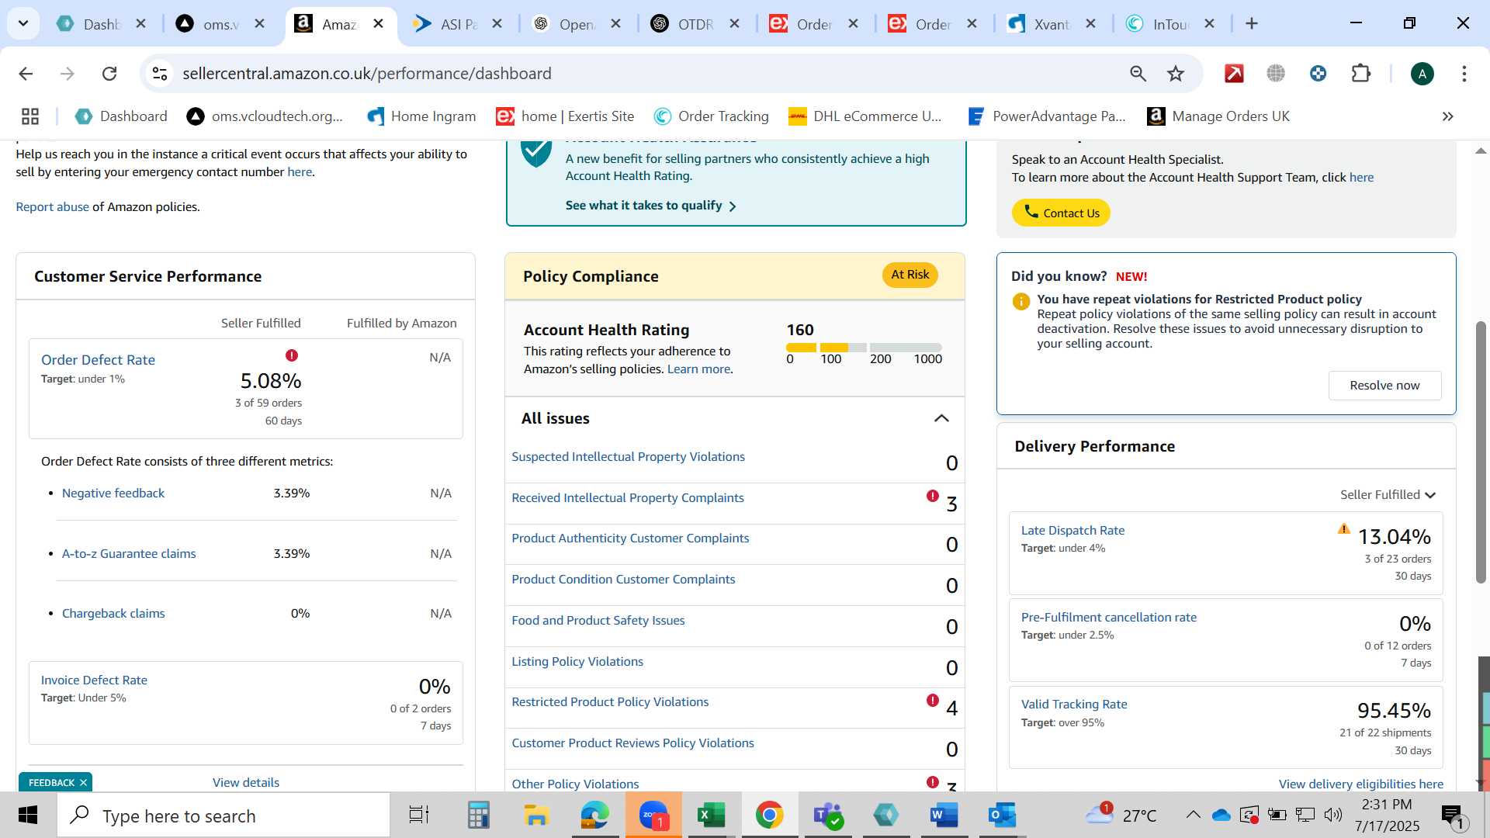Open the Chrome profile avatar A
The image size is (1490, 838).
[x=1422, y=74]
